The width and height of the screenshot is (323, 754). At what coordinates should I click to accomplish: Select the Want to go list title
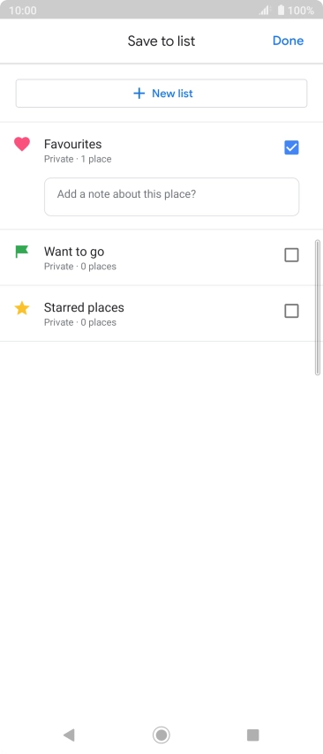74,252
